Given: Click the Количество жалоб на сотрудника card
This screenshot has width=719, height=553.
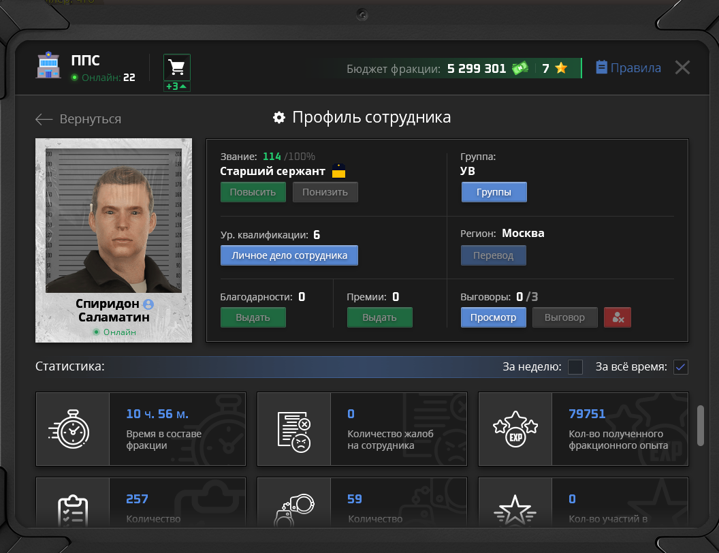Looking at the screenshot, I should coord(362,429).
